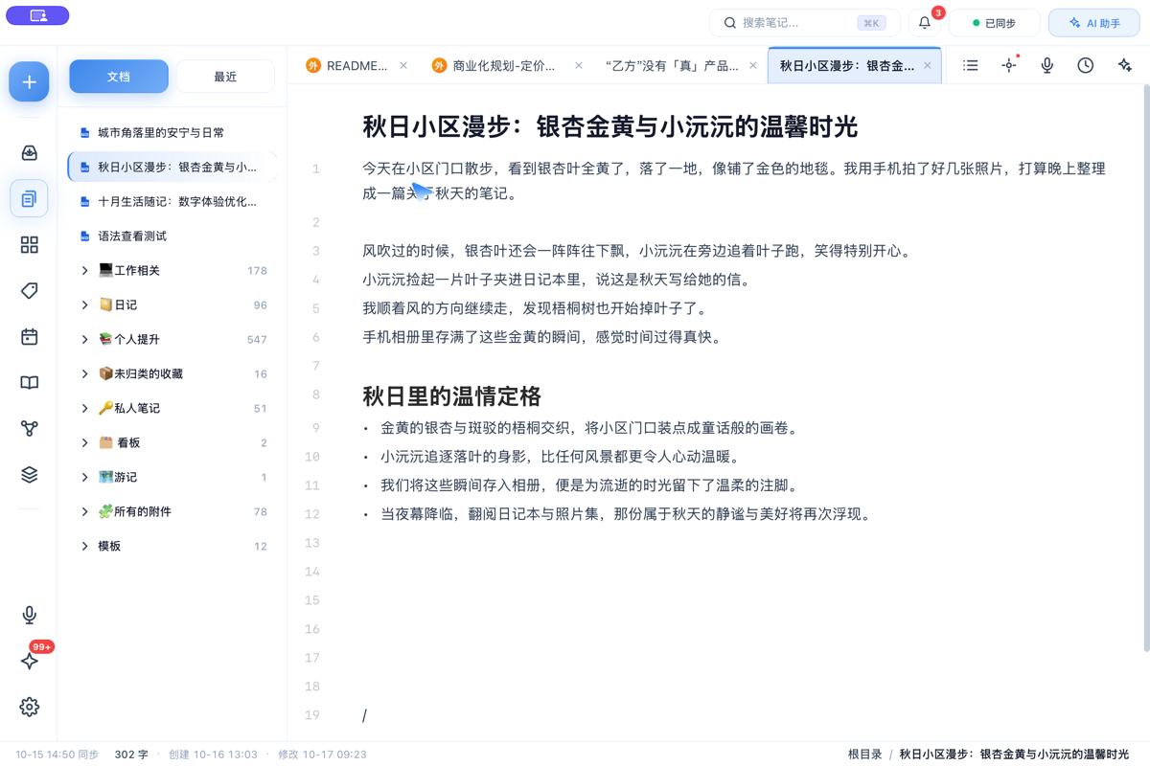Select the 最近 tab in file panel
Image resolution: width=1150 pixels, height=766 pixels.
tap(225, 77)
